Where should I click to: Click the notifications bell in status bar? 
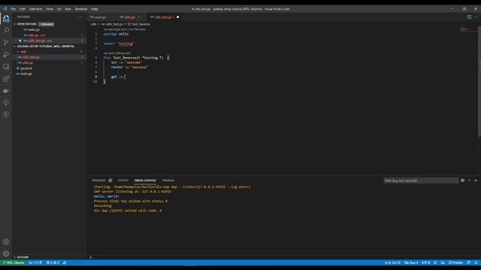click(476, 262)
